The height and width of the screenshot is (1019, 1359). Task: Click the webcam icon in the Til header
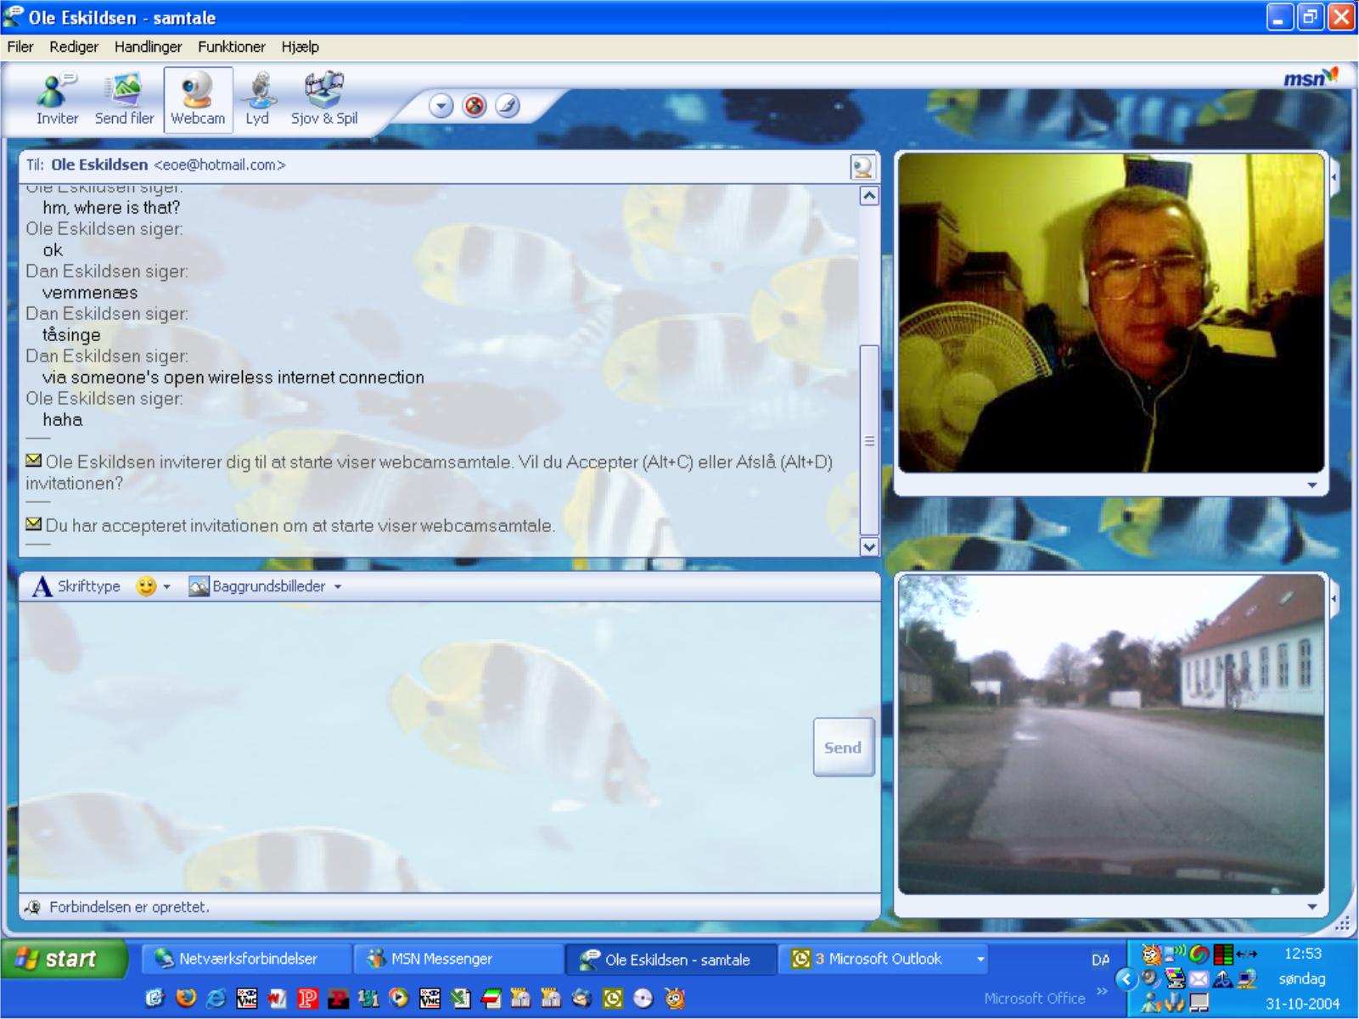[862, 167]
